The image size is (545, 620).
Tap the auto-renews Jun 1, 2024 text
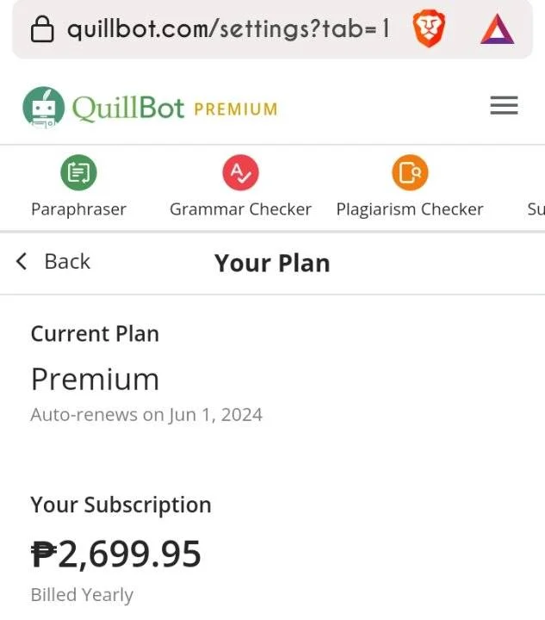(x=146, y=415)
